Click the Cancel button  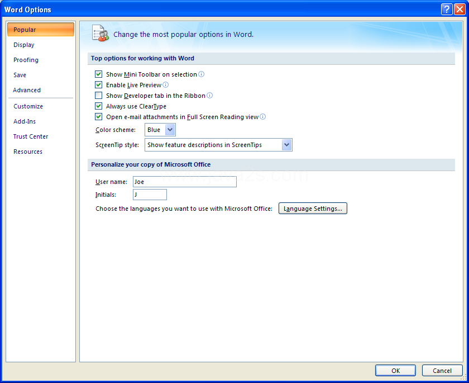click(442, 371)
